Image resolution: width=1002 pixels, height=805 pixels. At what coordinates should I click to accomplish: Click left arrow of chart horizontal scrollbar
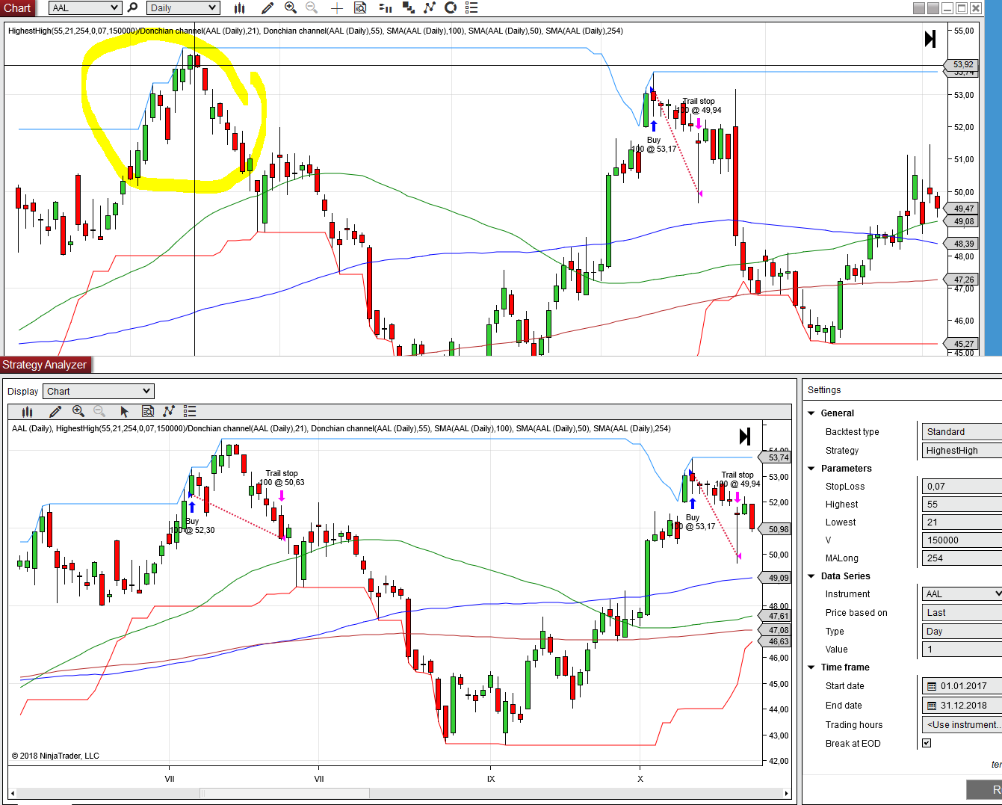[13, 793]
